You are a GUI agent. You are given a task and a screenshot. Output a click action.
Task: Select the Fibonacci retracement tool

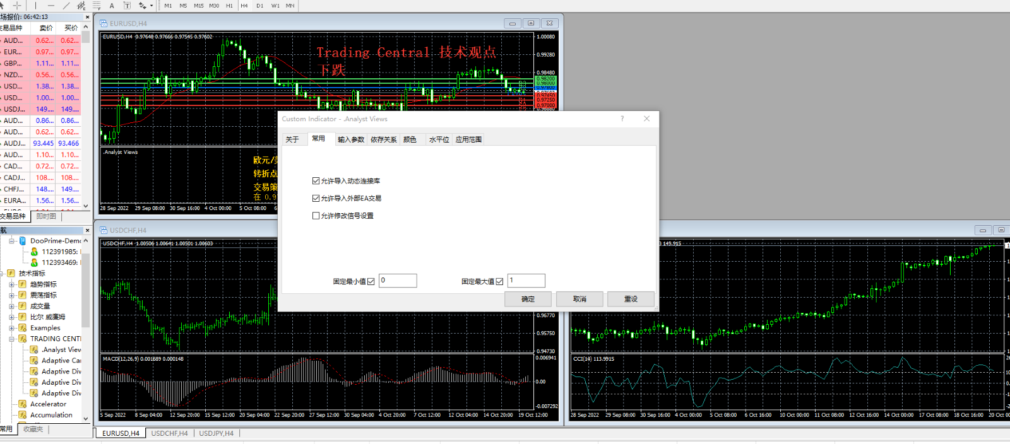pos(97,6)
